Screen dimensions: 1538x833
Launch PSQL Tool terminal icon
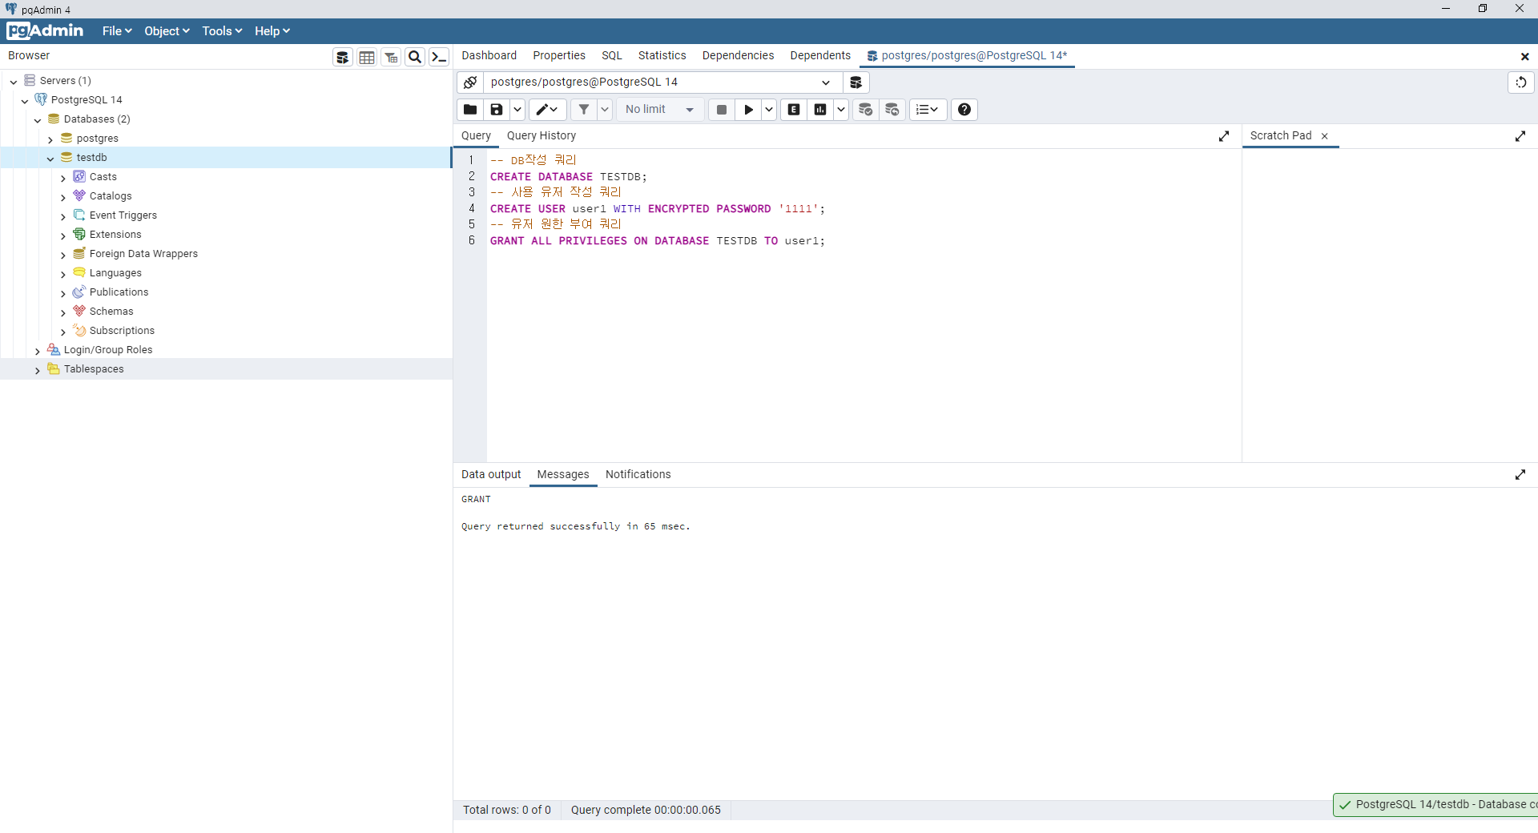[439, 57]
